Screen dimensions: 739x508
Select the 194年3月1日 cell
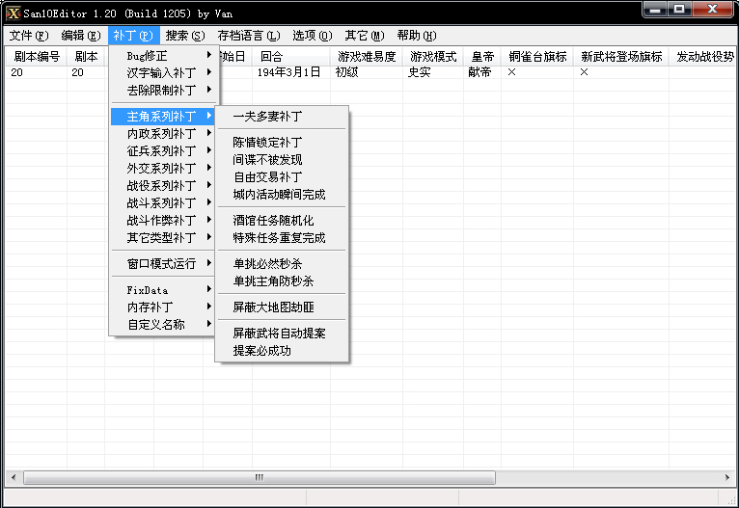click(289, 73)
